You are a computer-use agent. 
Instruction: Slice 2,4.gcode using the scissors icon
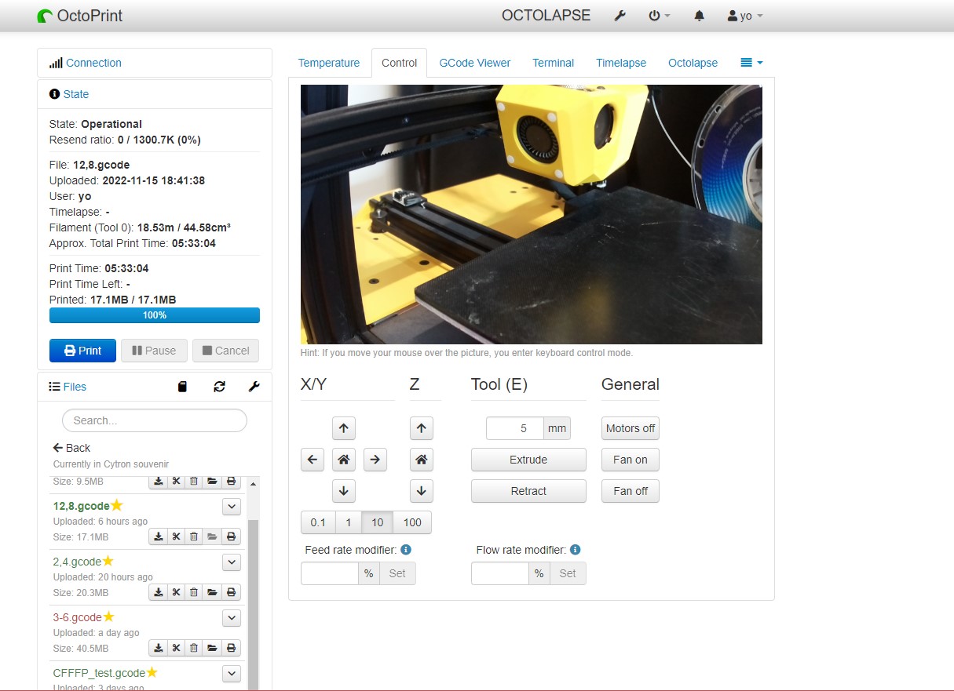pos(175,592)
